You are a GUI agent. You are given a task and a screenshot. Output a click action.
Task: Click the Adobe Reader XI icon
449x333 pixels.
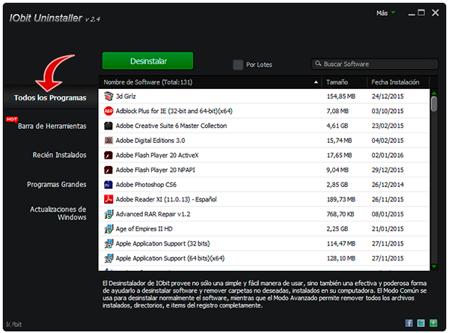pyautogui.click(x=108, y=198)
